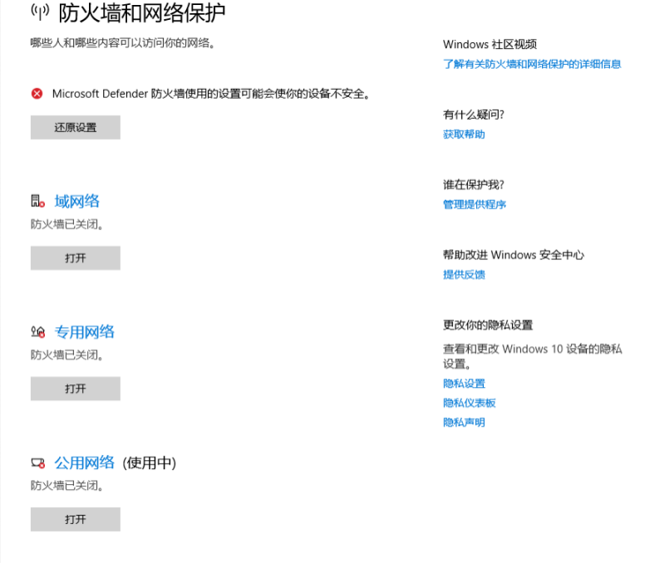Open the 隐私设置 link
The width and height of the screenshot is (650, 563).
464,383
